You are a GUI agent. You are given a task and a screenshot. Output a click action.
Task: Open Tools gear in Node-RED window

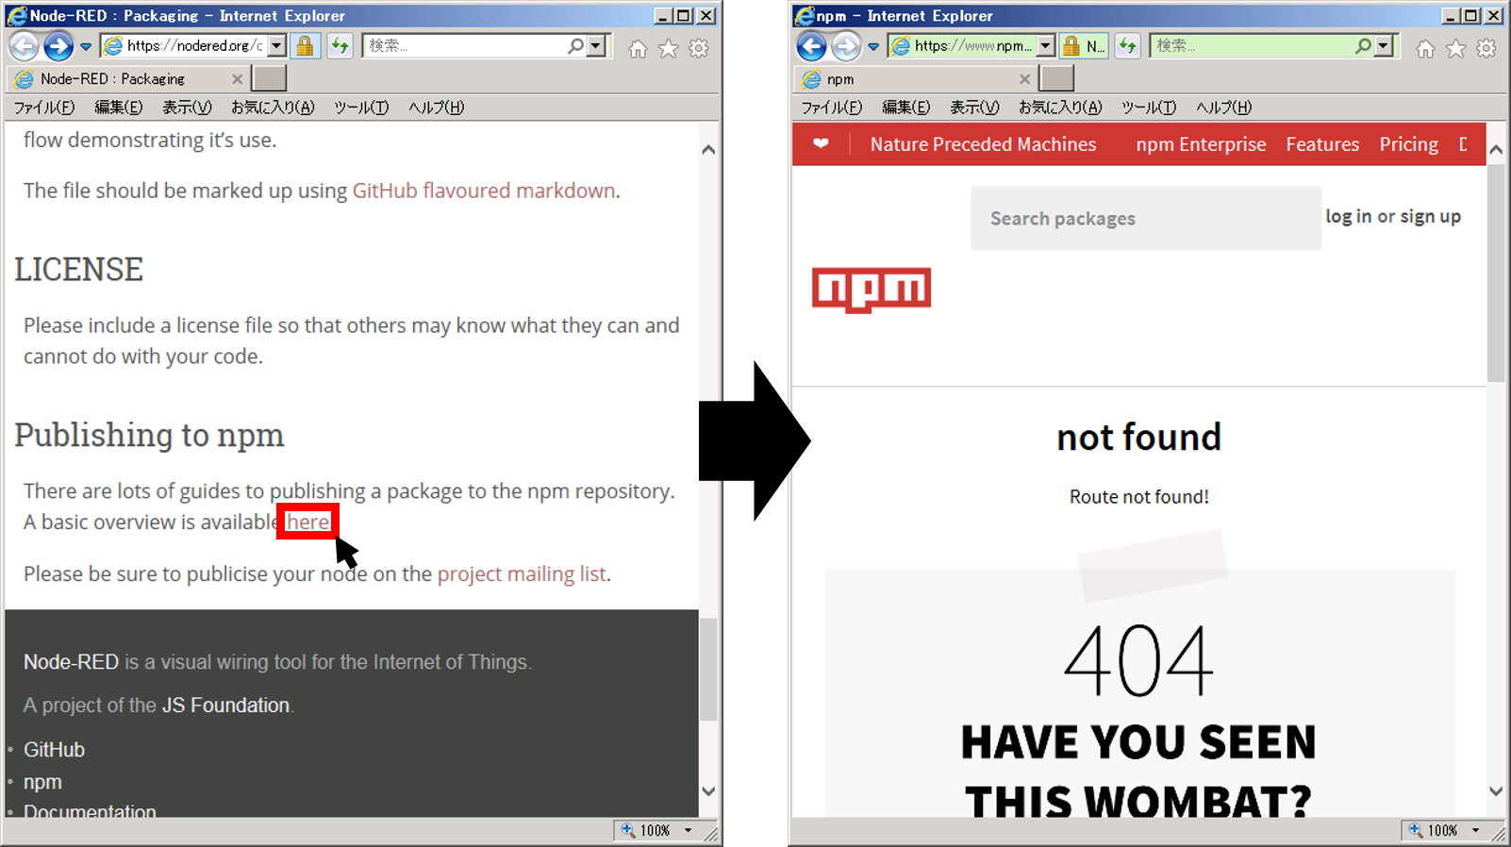pos(699,48)
